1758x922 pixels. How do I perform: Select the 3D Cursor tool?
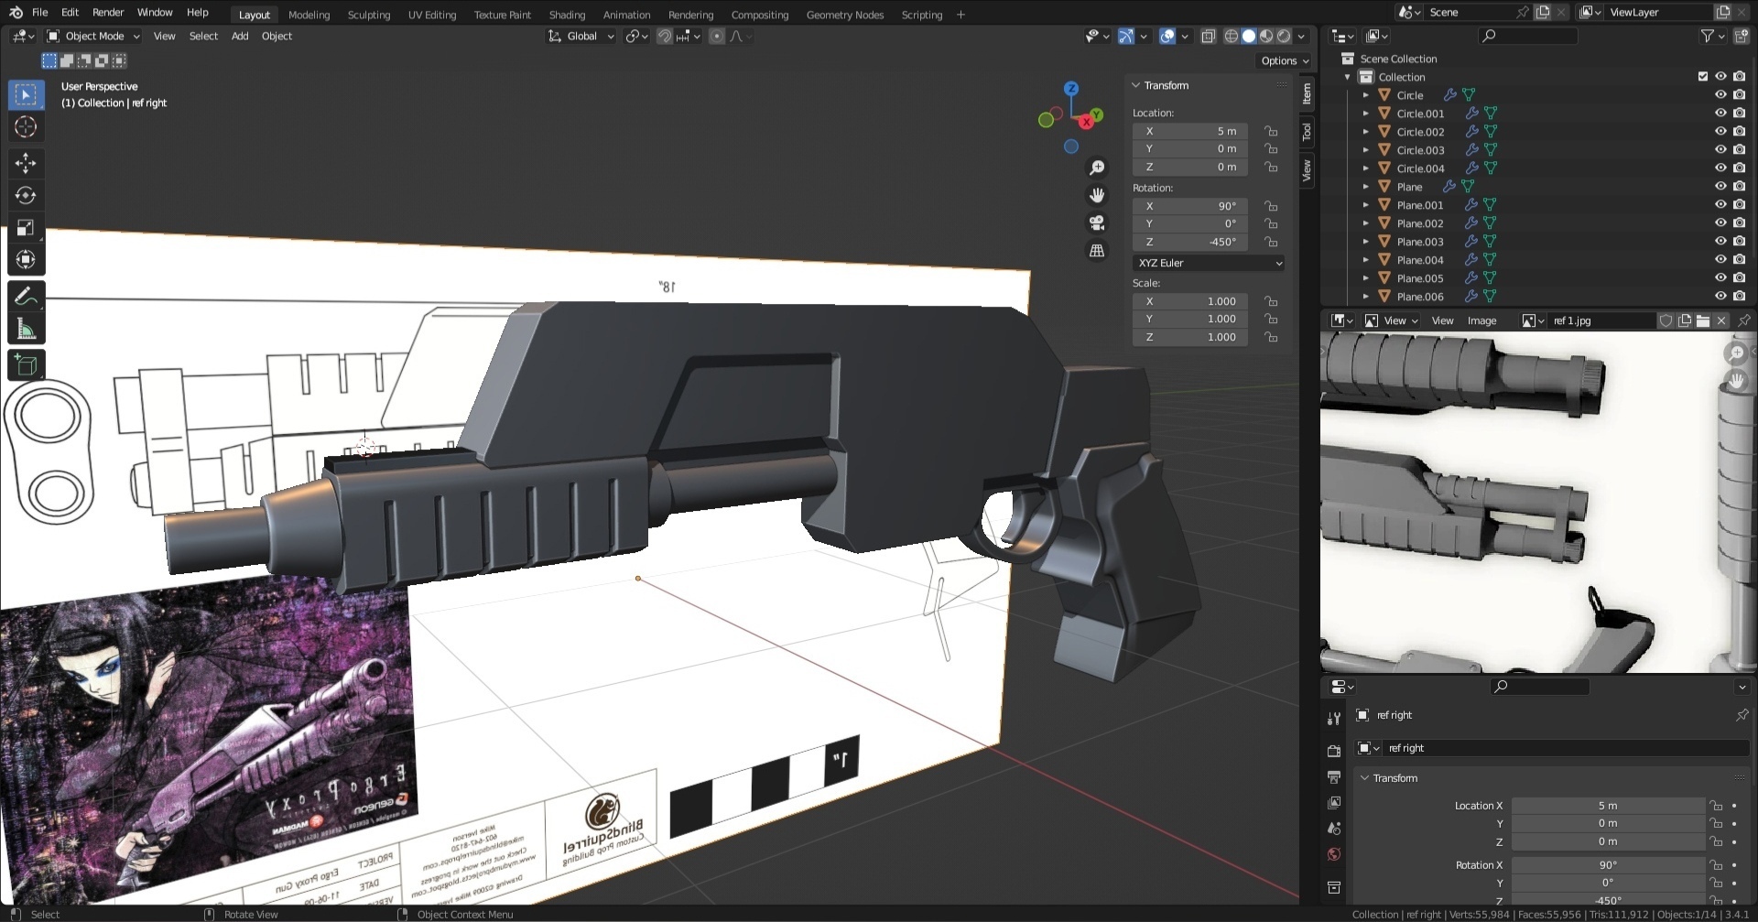coord(26,127)
